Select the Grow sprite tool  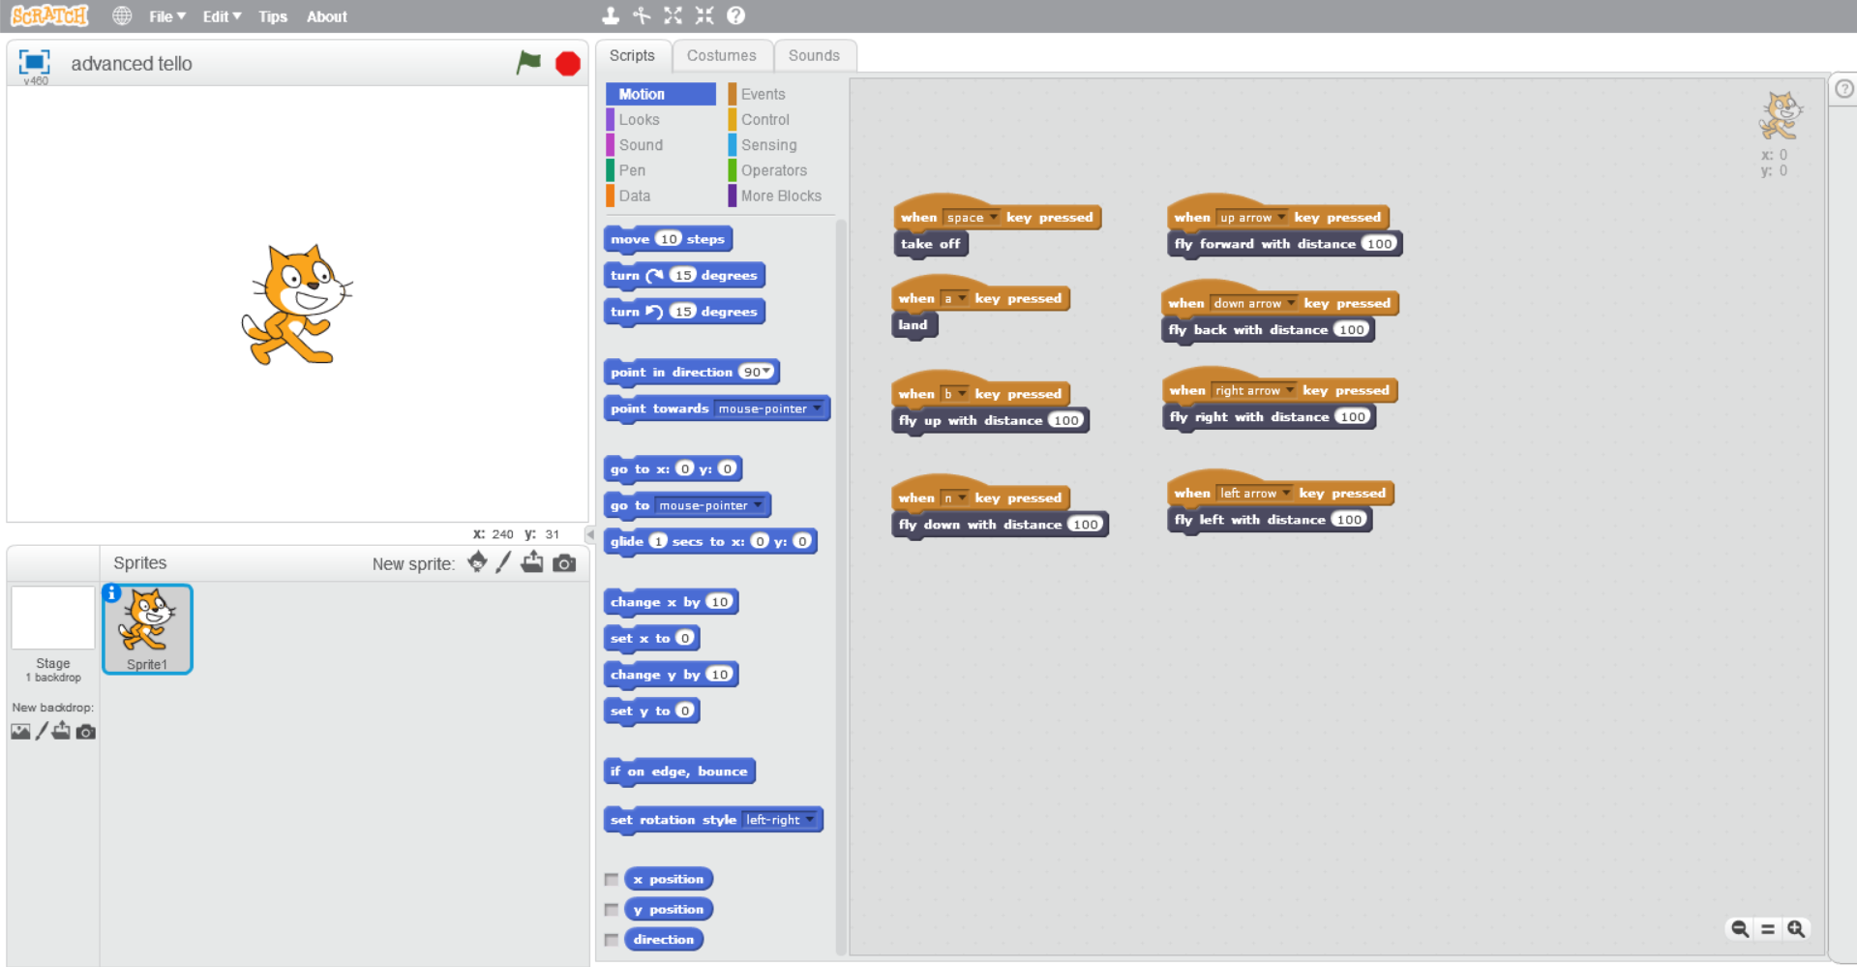(674, 15)
